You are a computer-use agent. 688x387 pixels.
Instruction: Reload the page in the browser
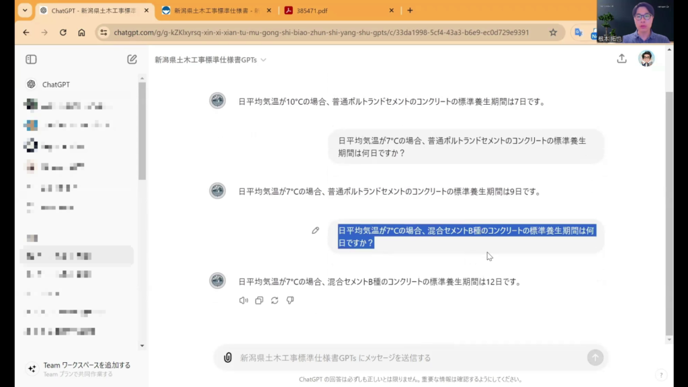point(63,32)
